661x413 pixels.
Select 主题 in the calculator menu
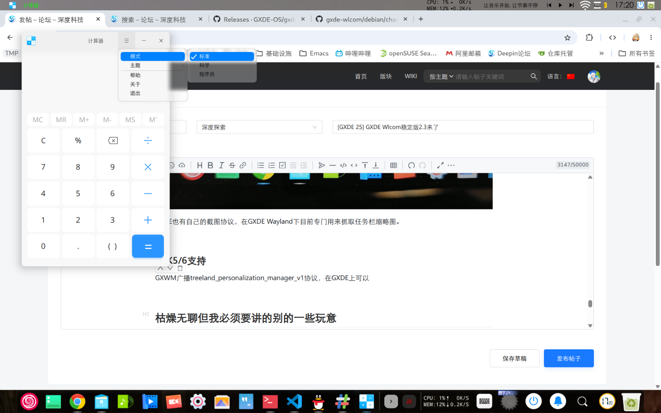[153, 65]
